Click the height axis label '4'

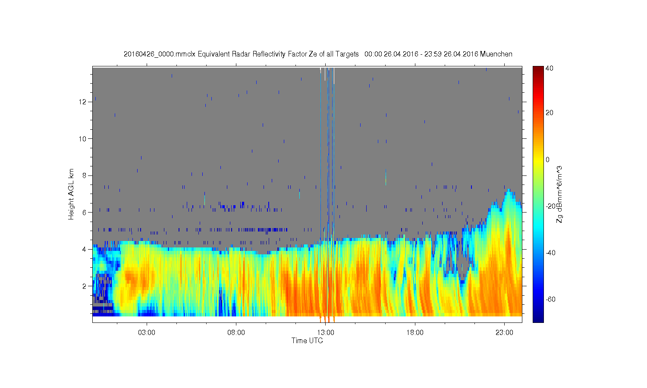[85, 249]
